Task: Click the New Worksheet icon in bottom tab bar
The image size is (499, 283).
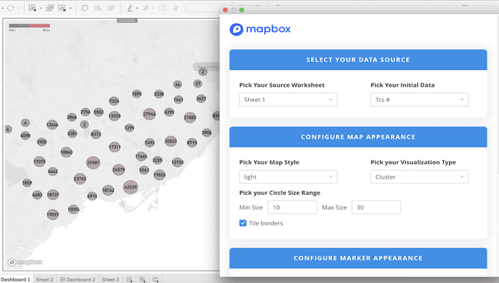Action: click(129, 279)
